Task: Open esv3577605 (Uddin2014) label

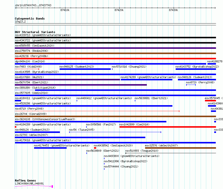Action: pos(32,93)
